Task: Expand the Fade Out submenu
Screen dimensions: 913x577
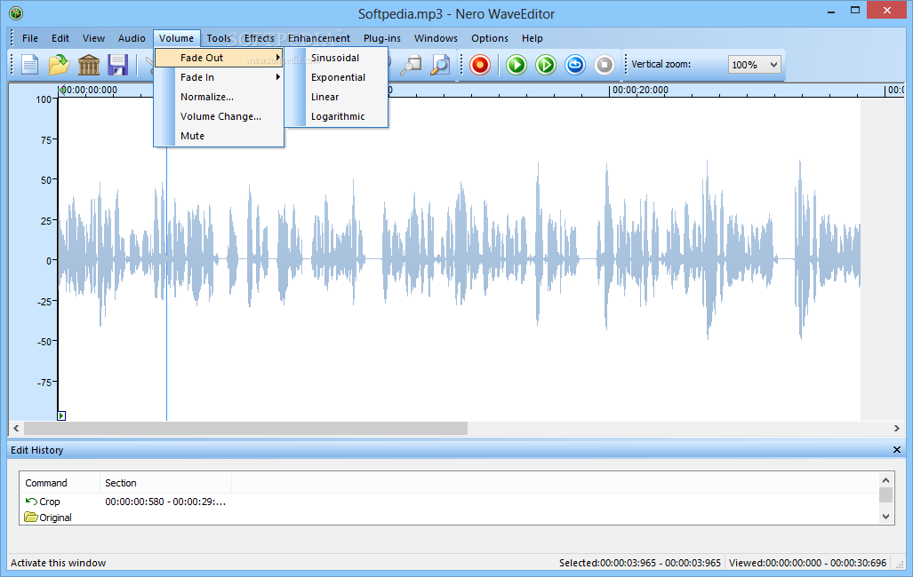Action: [219, 58]
